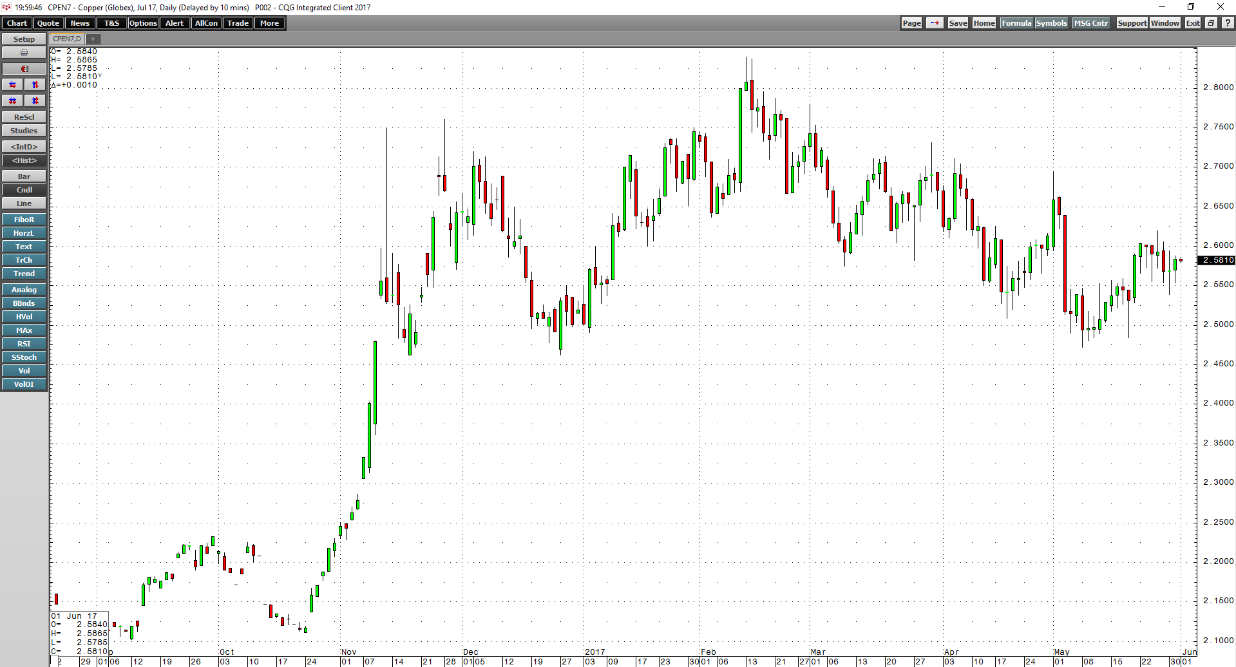Click horizontal expand arrows icon

click(x=13, y=85)
